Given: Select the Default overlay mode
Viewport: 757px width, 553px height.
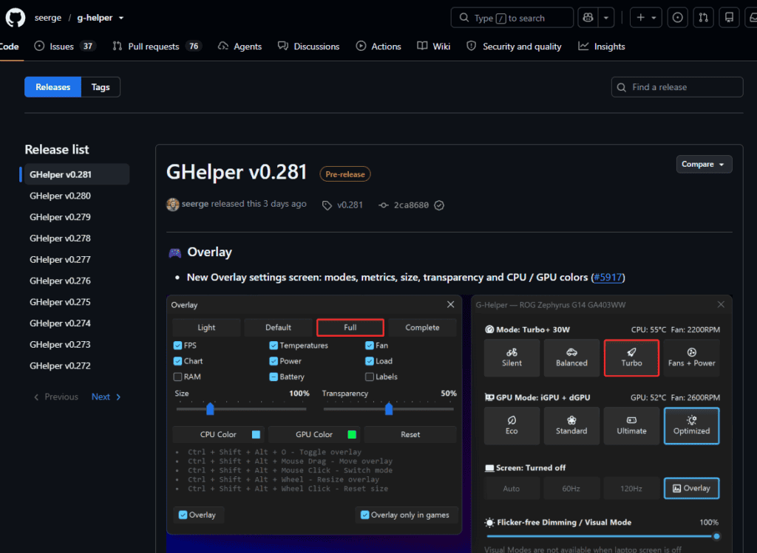Looking at the screenshot, I should [278, 327].
